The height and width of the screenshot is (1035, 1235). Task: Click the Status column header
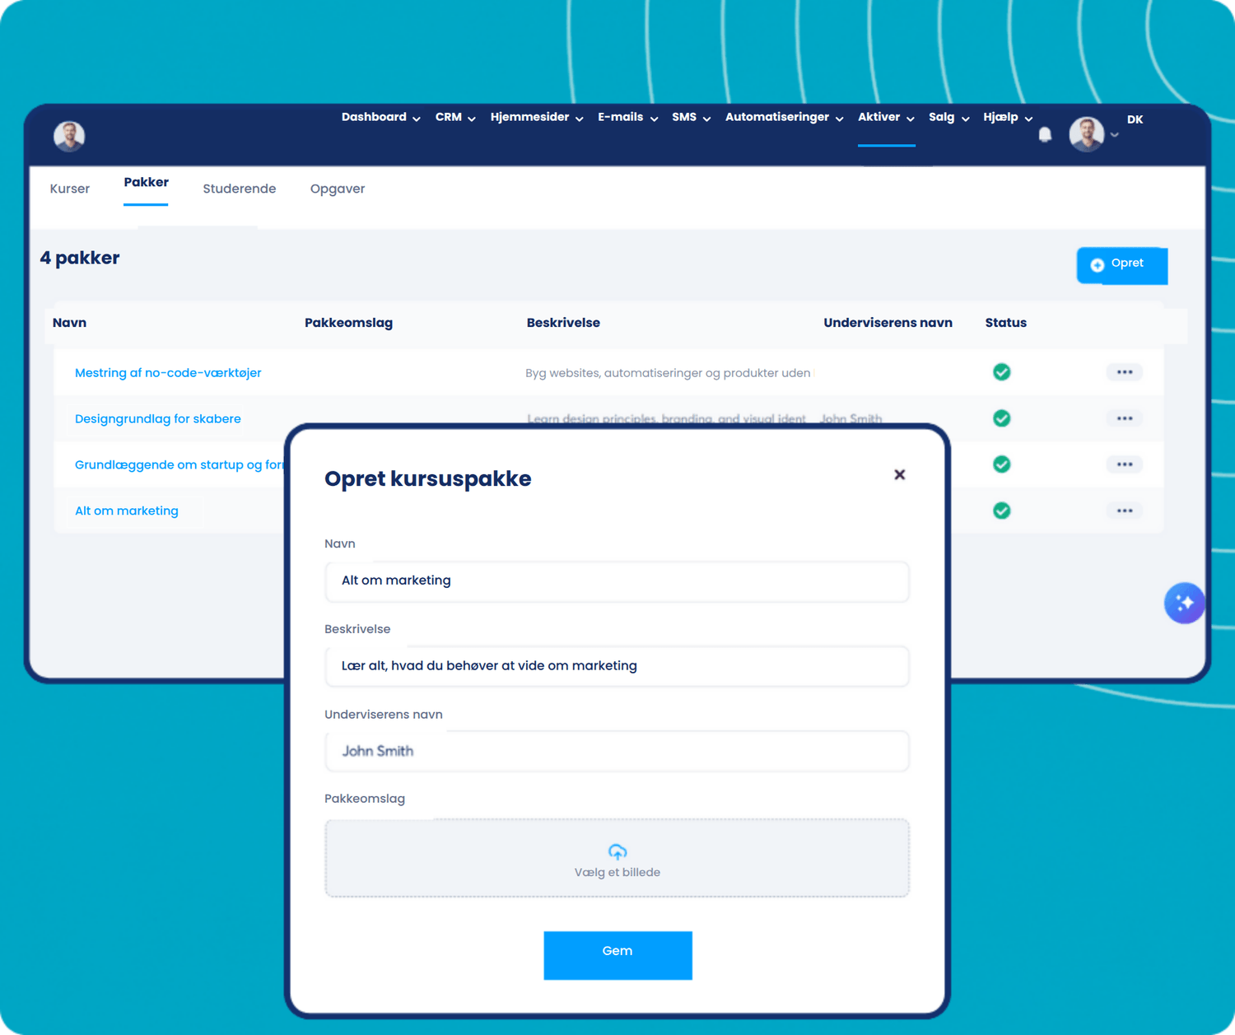[1005, 323]
